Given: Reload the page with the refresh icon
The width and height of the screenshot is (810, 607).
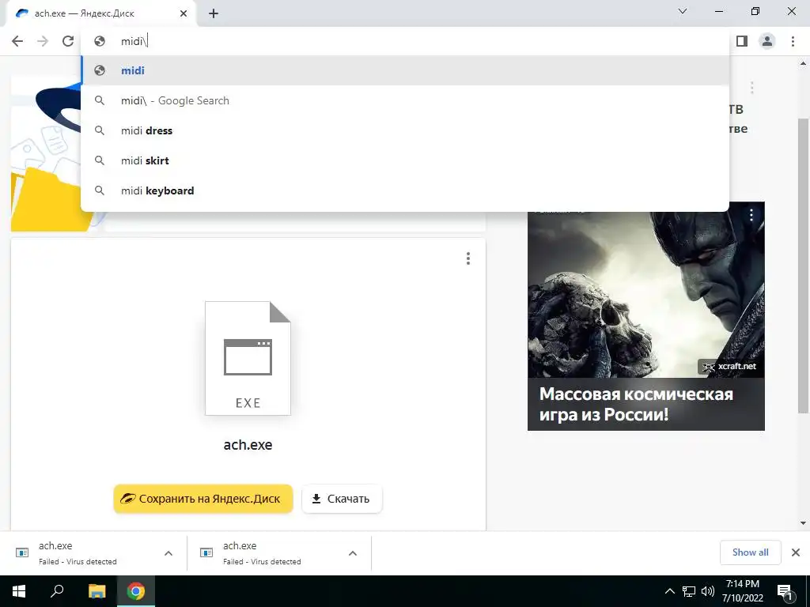Looking at the screenshot, I should click(x=68, y=41).
